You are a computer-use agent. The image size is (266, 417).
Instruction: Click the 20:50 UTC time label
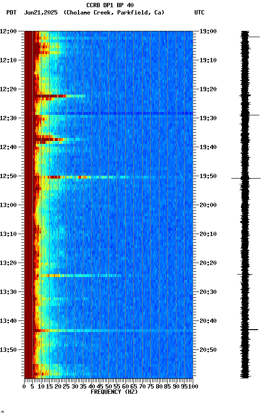click(x=208, y=350)
